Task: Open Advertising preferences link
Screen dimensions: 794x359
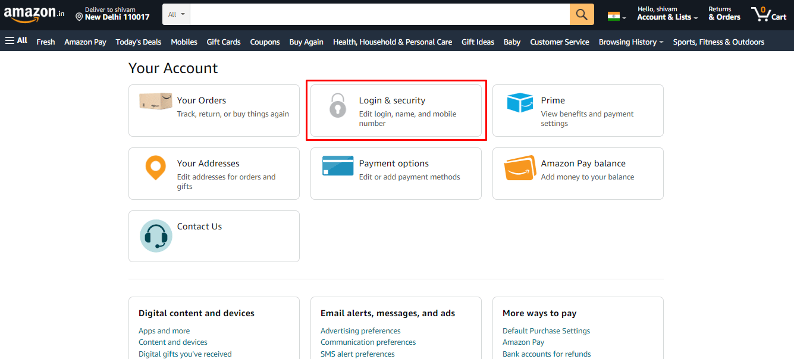Action: point(360,331)
